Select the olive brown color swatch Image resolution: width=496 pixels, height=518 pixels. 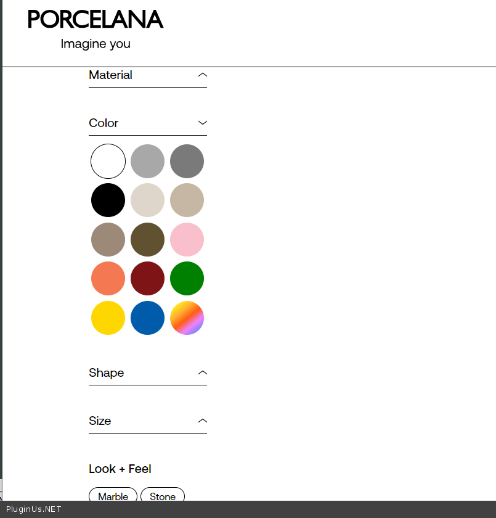[x=147, y=239]
